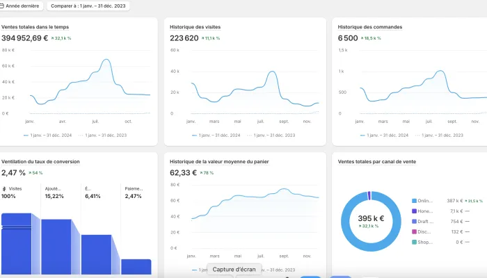Click the pink Disc... channel swatch

click(x=414, y=231)
